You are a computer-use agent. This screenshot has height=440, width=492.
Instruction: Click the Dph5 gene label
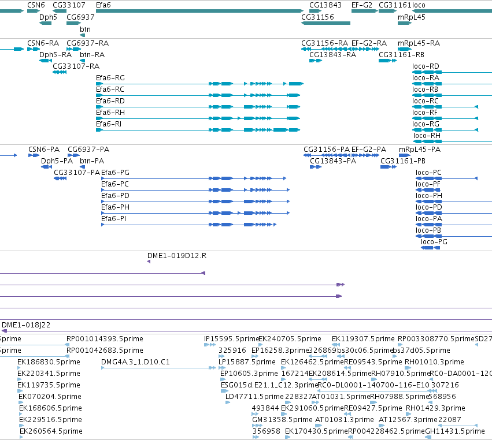coord(48,17)
